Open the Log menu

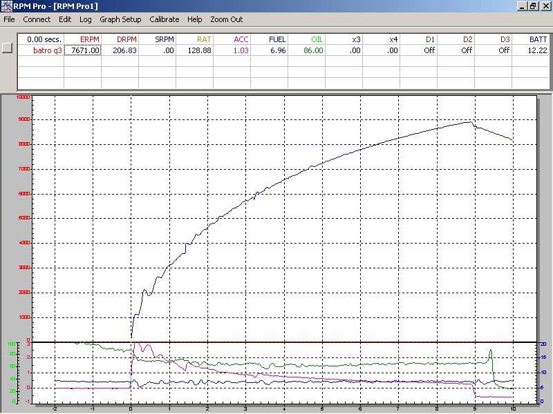pos(85,19)
